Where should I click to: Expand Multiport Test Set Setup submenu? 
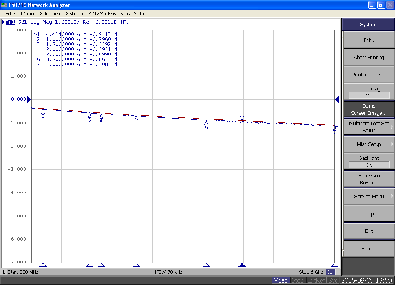click(369, 127)
